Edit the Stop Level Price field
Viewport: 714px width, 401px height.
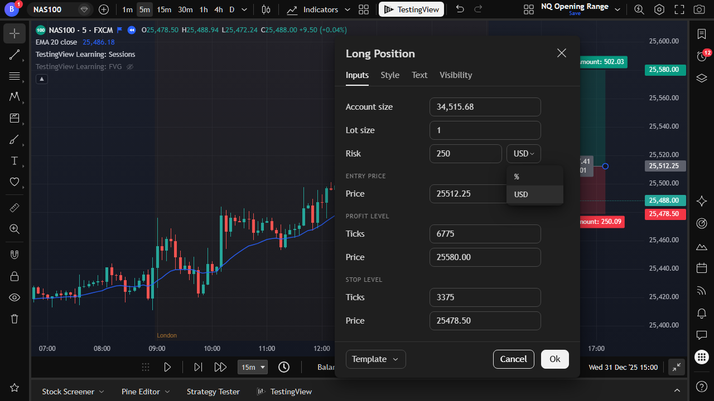point(485,321)
